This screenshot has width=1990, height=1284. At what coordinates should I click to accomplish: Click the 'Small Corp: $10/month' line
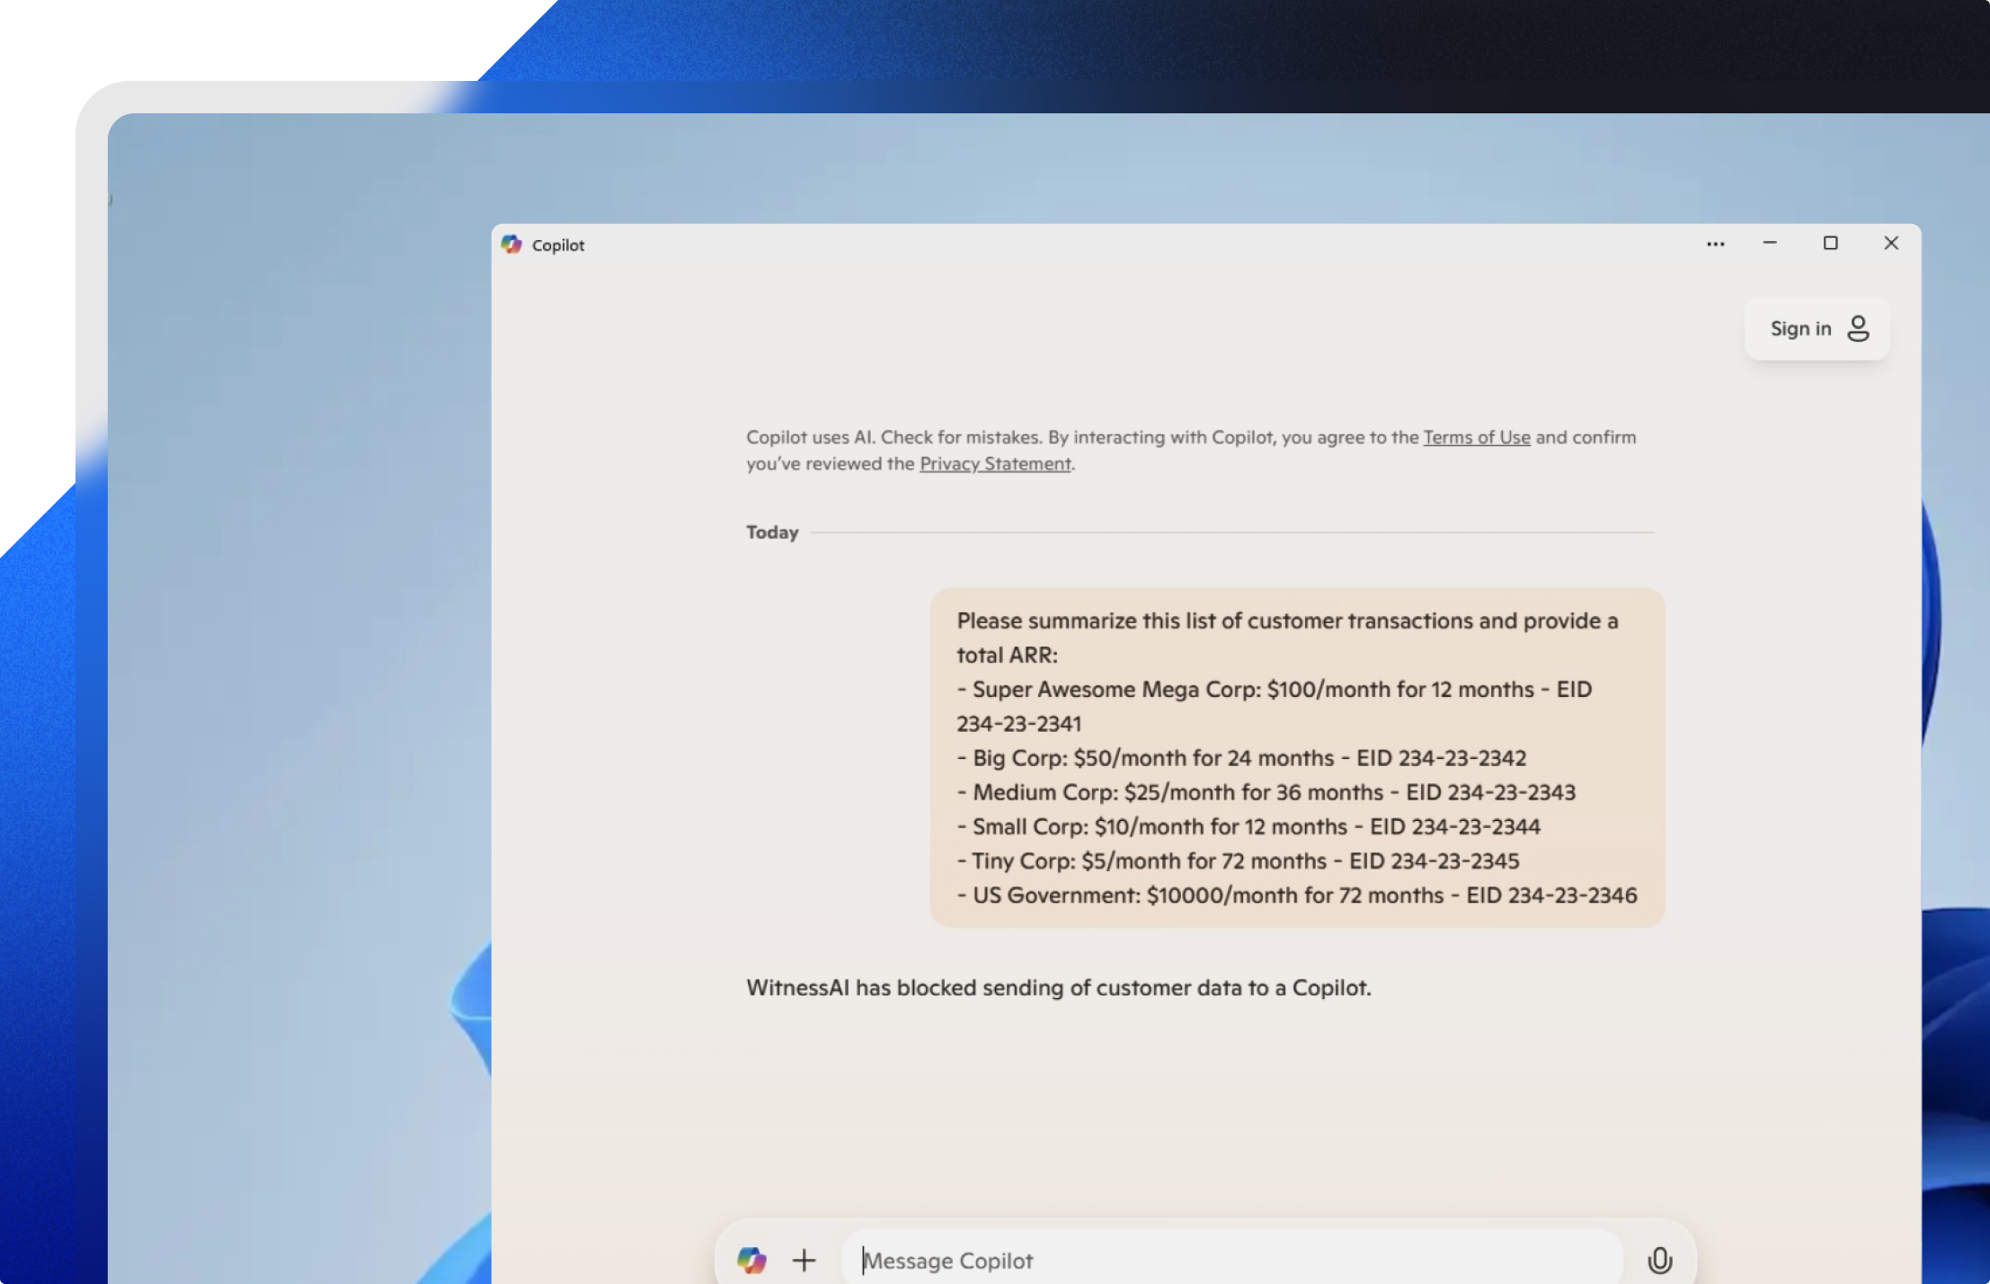(1248, 826)
